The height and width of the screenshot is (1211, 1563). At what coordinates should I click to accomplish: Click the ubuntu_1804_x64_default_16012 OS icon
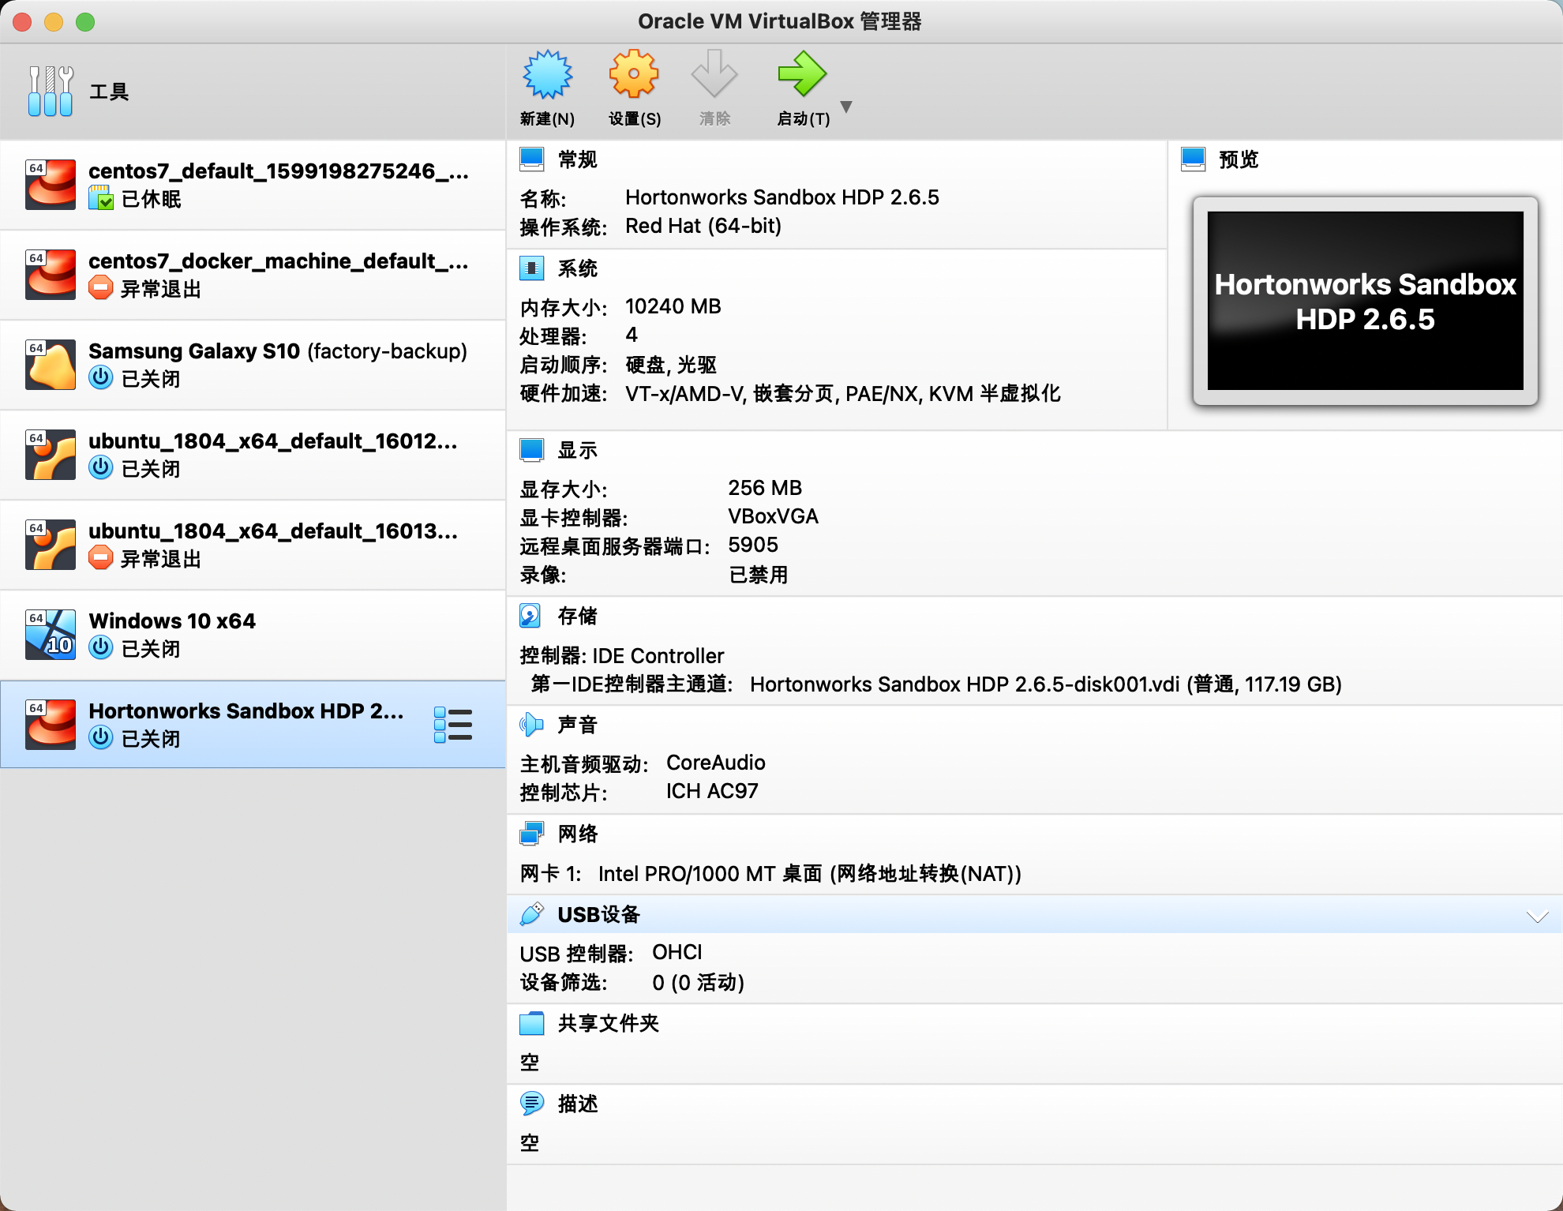click(x=51, y=455)
